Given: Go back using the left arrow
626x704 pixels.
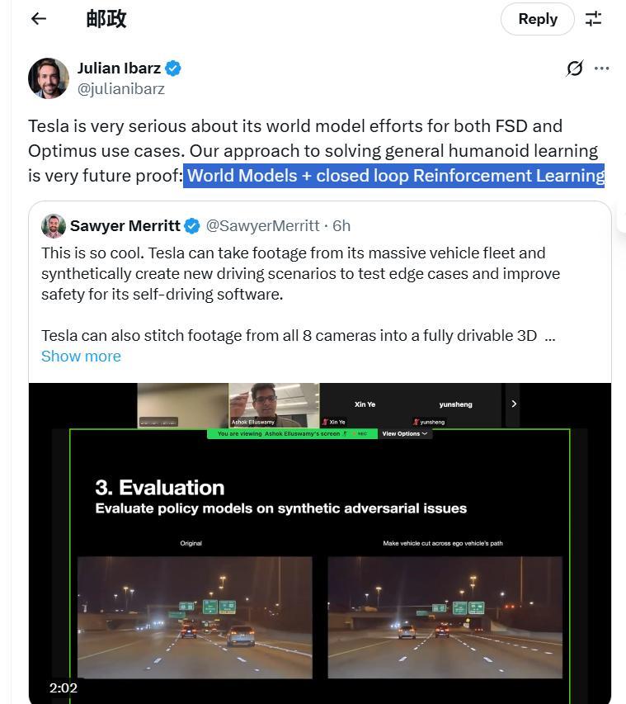Looking at the screenshot, I should [x=39, y=19].
